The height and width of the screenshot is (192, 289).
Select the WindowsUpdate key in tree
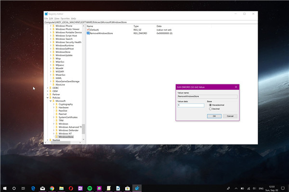coord(64,55)
